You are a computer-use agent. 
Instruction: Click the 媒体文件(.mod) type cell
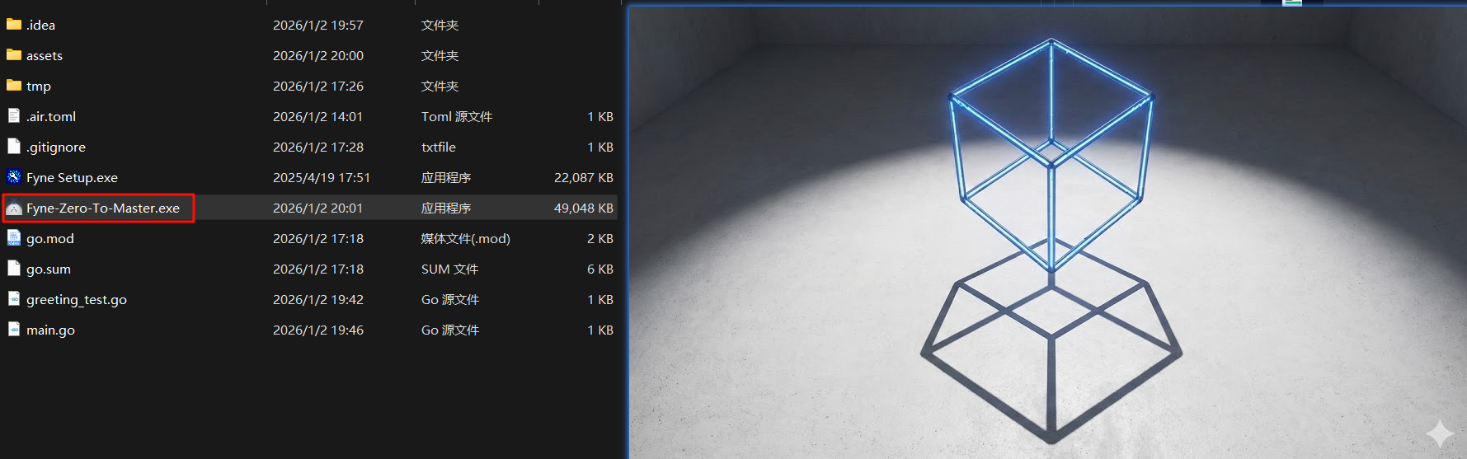(465, 239)
